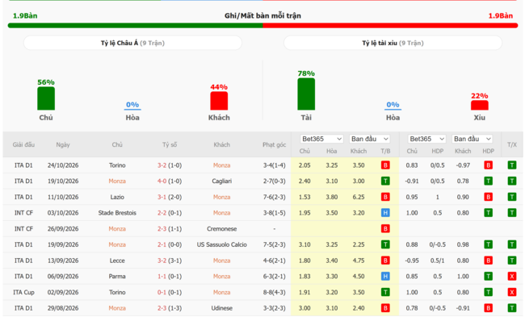Click the T/X green T badge in Sassuolo row
Screen dimensions: 525x317
pos(512,244)
